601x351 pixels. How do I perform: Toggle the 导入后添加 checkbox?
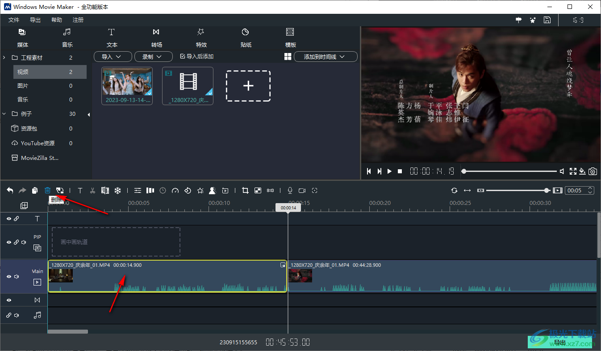[183, 56]
